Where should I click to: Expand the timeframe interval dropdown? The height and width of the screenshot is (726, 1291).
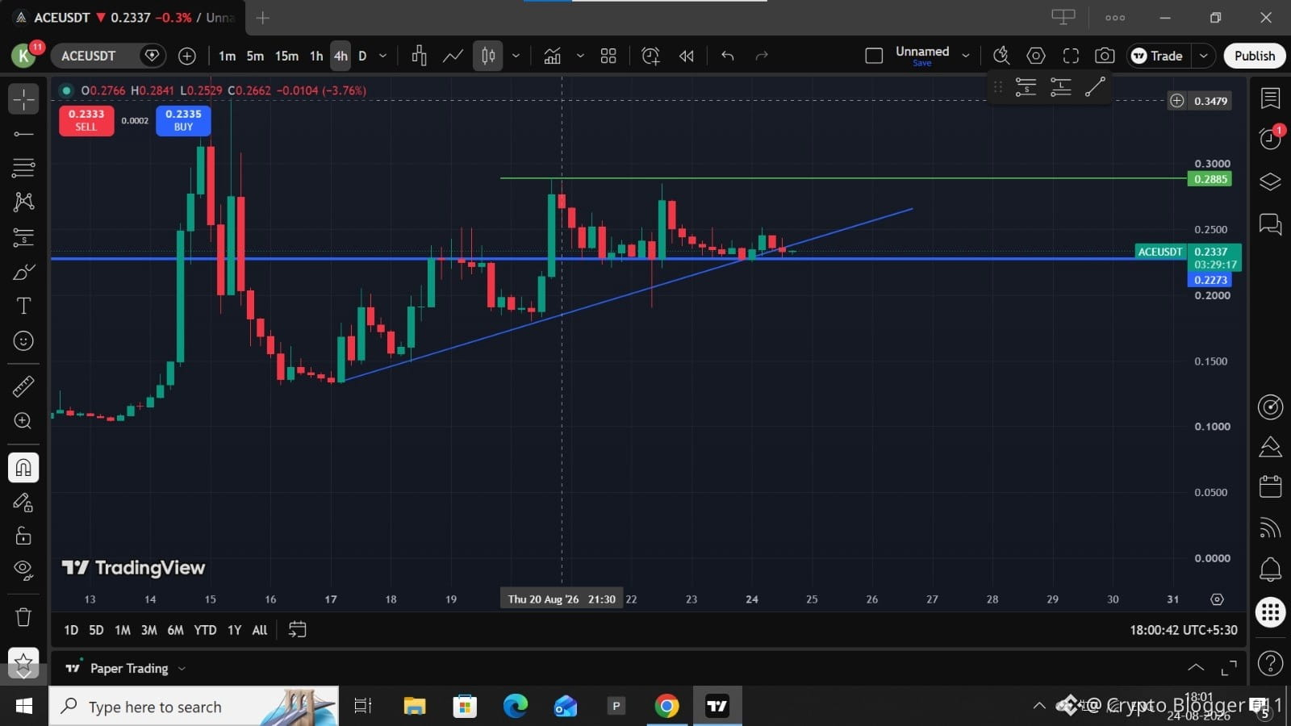click(x=383, y=56)
